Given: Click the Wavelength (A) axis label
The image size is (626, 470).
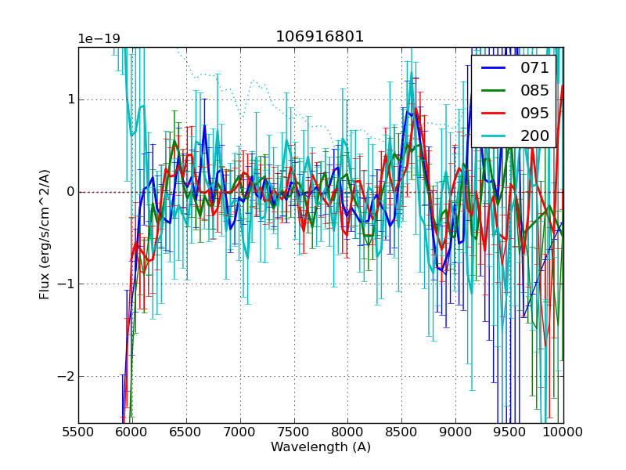Looking at the screenshot, I should 321,447.
